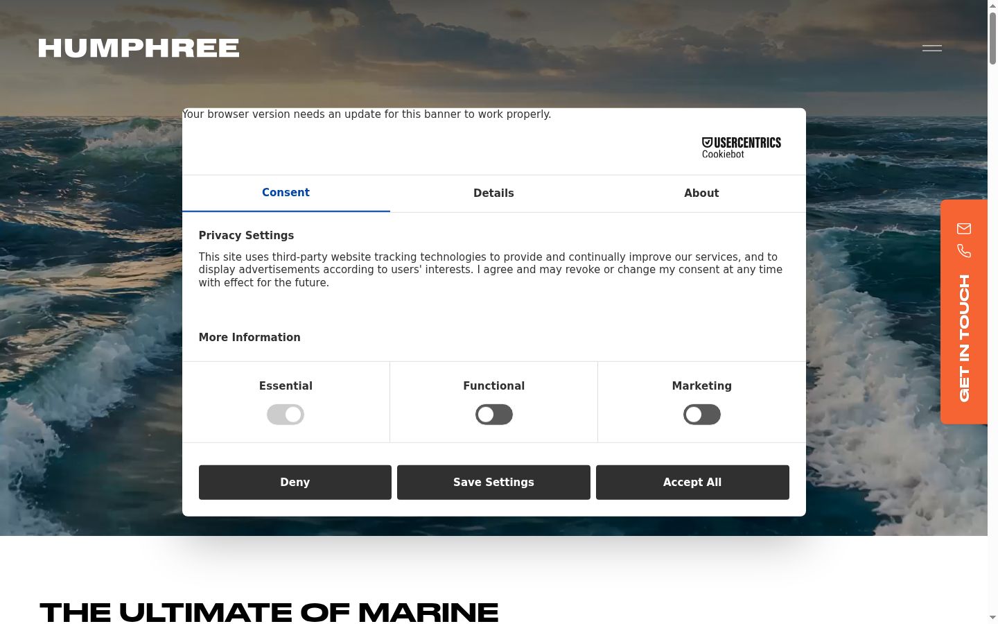Open the hamburger menu icon

tap(931, 48)
